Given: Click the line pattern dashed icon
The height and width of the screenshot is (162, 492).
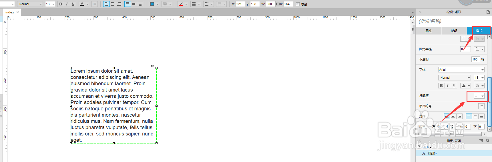Looking at the screenshot, I should 207,4.
